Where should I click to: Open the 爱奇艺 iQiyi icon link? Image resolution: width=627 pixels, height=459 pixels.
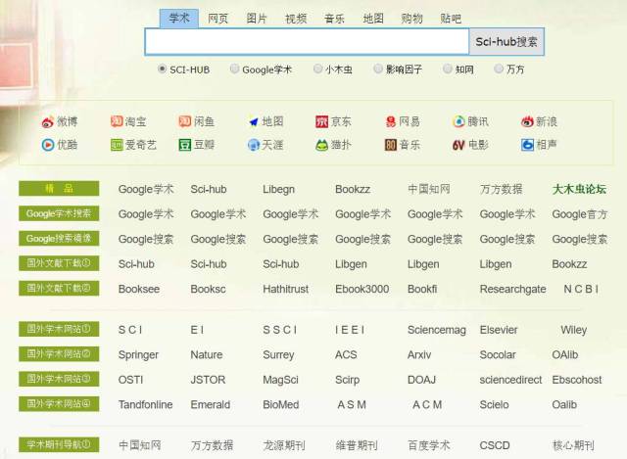click(133, 145)
